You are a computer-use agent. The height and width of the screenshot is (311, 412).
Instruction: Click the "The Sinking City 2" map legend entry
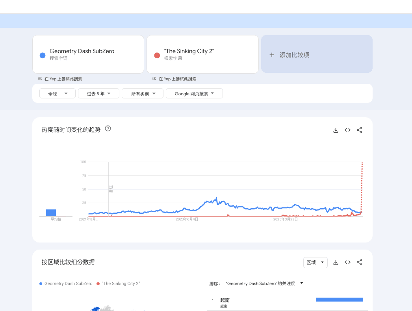tap(118, 283)
